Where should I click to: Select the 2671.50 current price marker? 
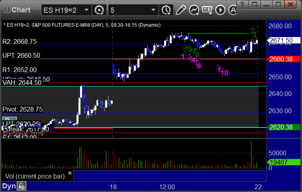pos(284,41)
